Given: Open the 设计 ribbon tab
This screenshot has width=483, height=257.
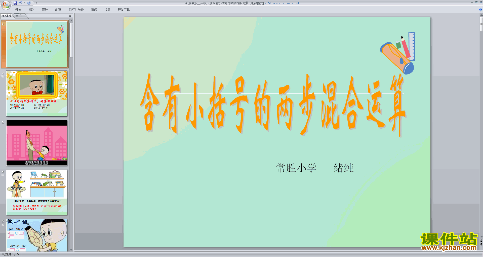Looking at the screenshot, I should click(x=45, y=10).
